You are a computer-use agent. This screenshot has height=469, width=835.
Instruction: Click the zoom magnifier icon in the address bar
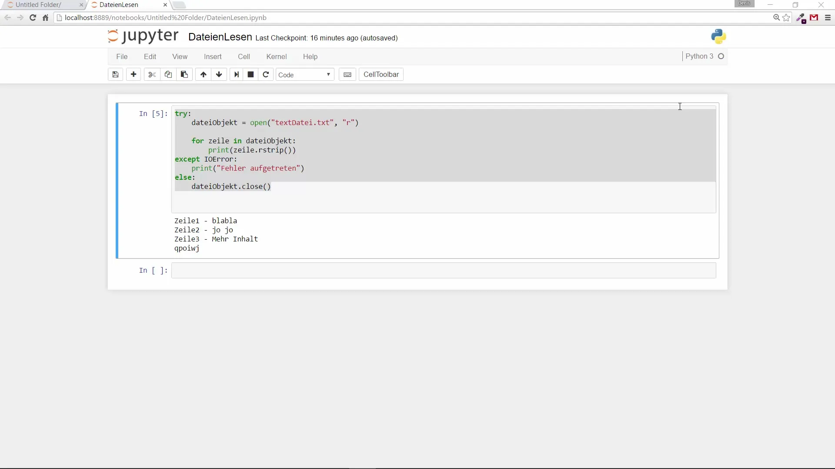tap(776, 18)
